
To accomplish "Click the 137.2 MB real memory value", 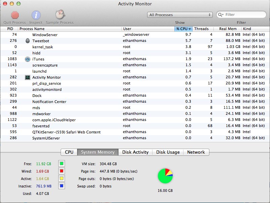I will [232, 59].
